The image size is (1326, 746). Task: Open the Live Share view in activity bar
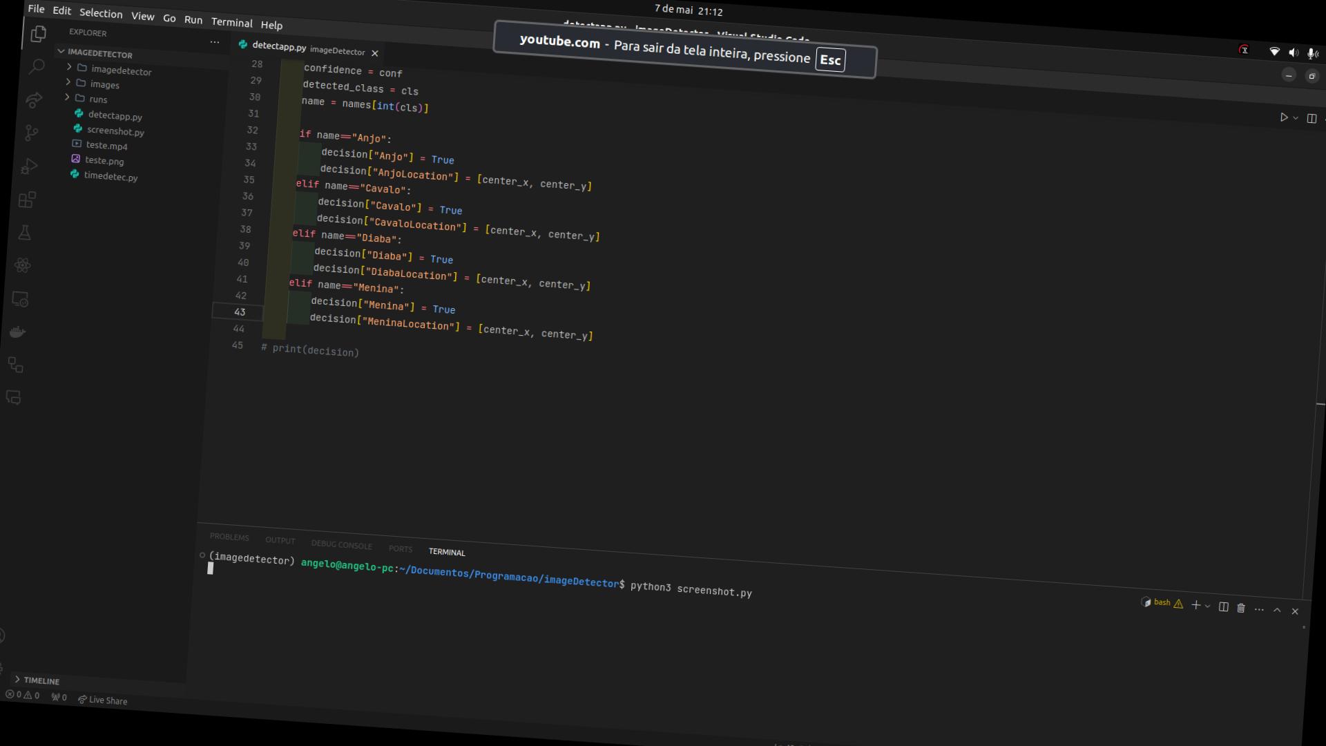pyautogui.click(x=33, y=100)
